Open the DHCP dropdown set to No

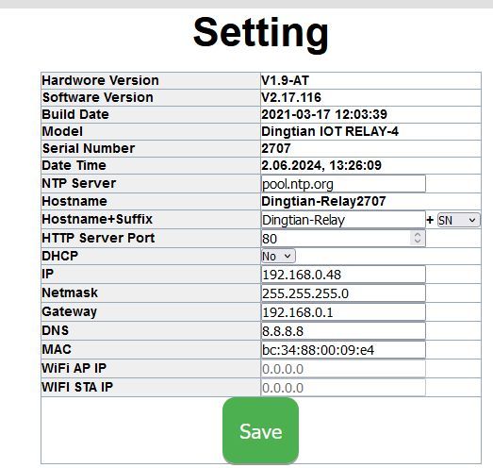(x=278, y=256)
